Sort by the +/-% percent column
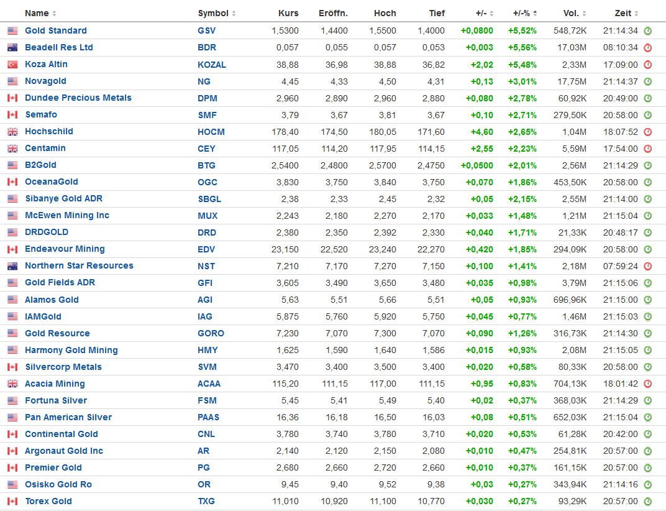 pos(524,13)
